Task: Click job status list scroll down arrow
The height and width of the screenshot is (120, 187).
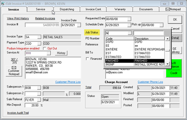Action: [167, 64]
